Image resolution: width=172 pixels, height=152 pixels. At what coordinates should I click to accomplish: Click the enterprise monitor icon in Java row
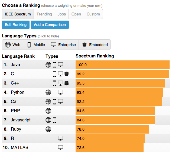(x=60, y=65)
